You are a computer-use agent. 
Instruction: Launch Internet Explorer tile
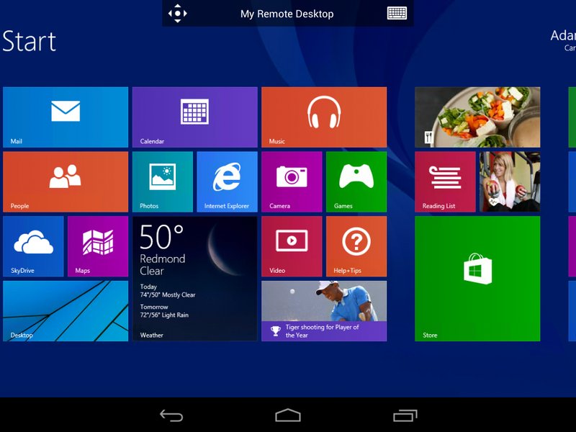pyautogui.click(x=227, y=182)
